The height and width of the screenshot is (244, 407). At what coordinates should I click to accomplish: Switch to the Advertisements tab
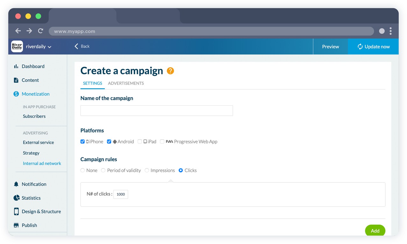(x=126, y=83)
